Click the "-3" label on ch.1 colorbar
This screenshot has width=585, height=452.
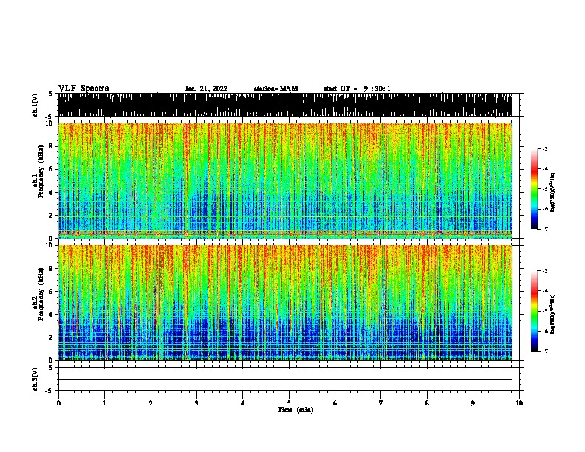544,148
